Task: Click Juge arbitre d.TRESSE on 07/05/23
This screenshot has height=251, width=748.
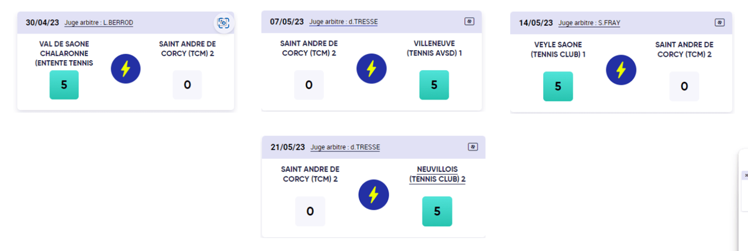Action: click(343, 22)
